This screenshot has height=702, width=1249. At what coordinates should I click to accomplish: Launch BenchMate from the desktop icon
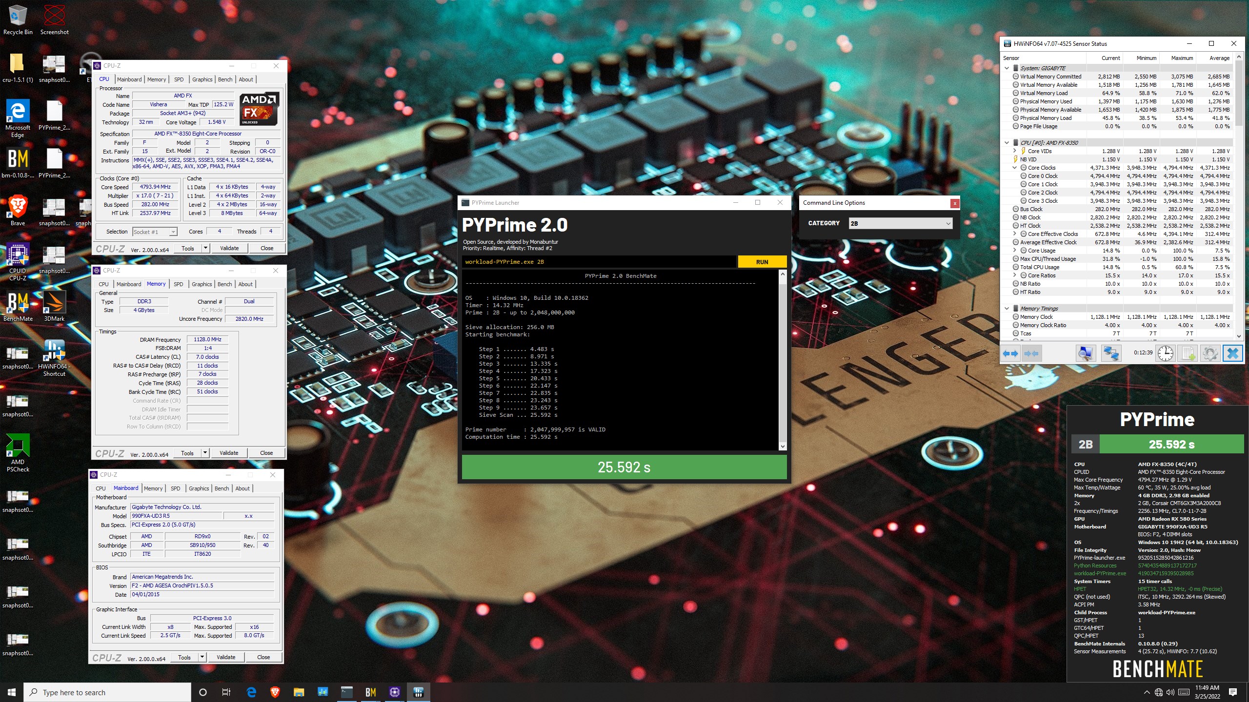pyautogui.click(x=18, y=306)
